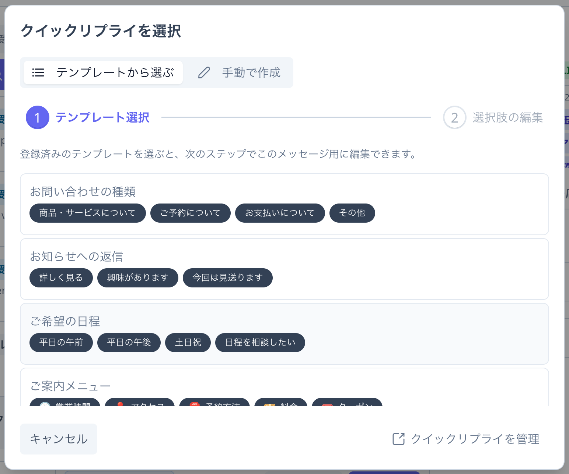Click the その他 chip
Viewport: 569px width, 474px height.
(352, 213)
